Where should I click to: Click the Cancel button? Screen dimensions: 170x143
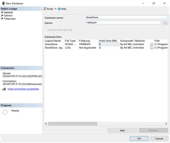pos(159,138)
